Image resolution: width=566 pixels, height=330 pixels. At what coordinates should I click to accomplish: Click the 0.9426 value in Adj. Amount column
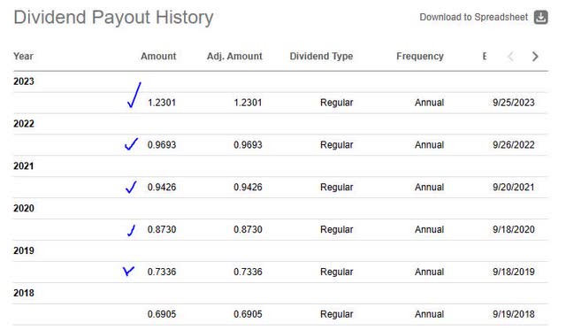pos(248,187)
